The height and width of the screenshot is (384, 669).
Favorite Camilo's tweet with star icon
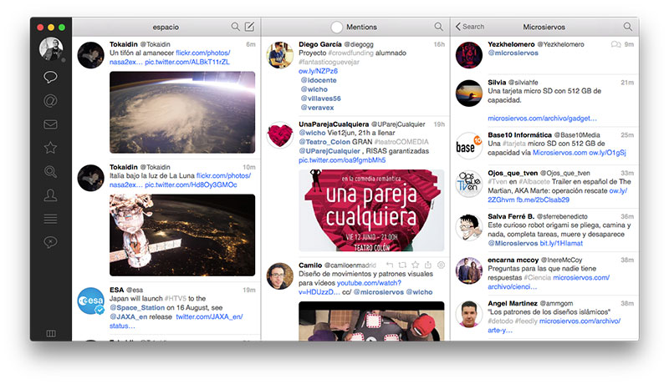[x=415, y=265]
